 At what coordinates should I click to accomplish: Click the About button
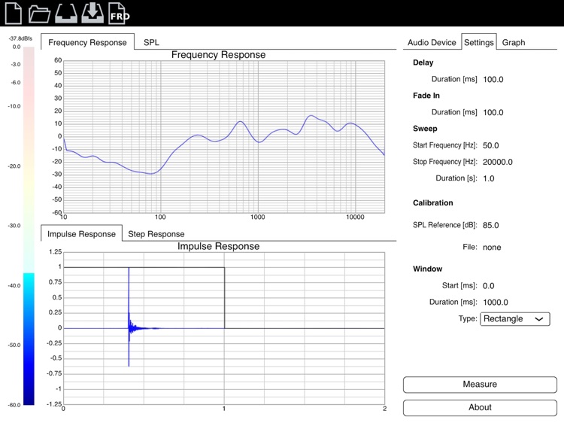coord(480,407)
